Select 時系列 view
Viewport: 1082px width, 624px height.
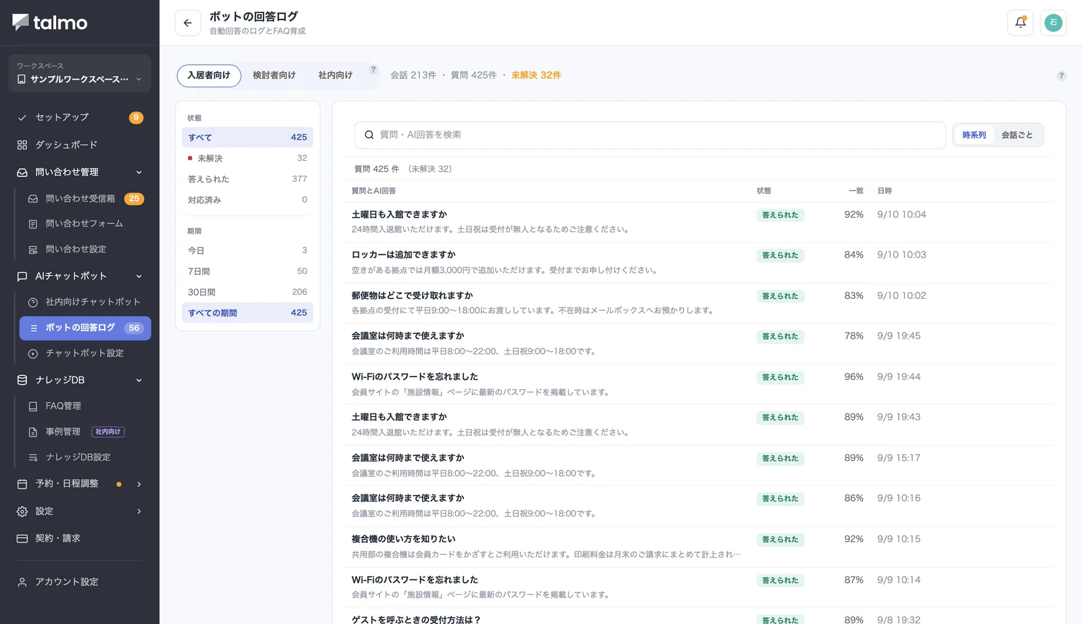point(974,135)
